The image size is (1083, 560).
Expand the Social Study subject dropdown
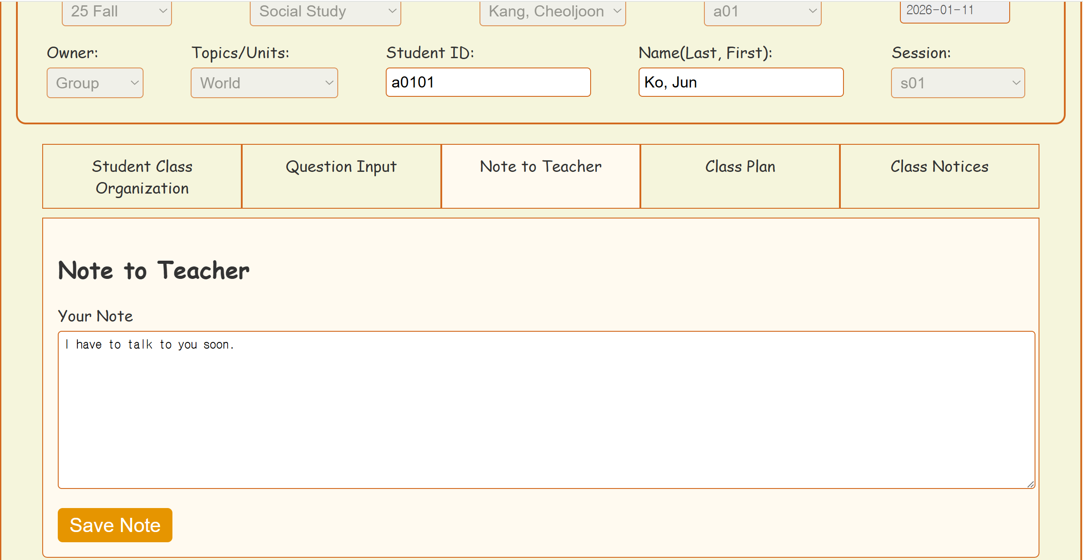[x=325, y=12]
